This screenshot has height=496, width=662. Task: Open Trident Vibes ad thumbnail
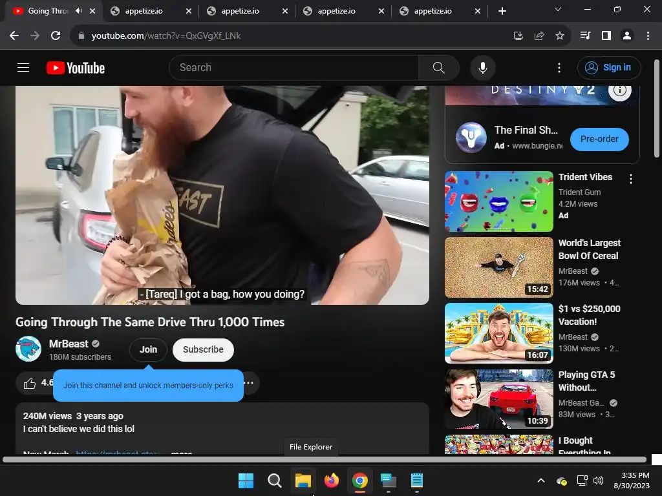coord(498,201)
